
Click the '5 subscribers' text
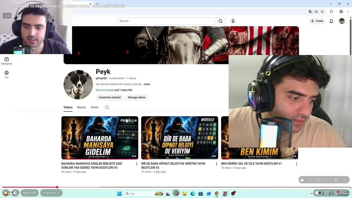click(117, 78)
